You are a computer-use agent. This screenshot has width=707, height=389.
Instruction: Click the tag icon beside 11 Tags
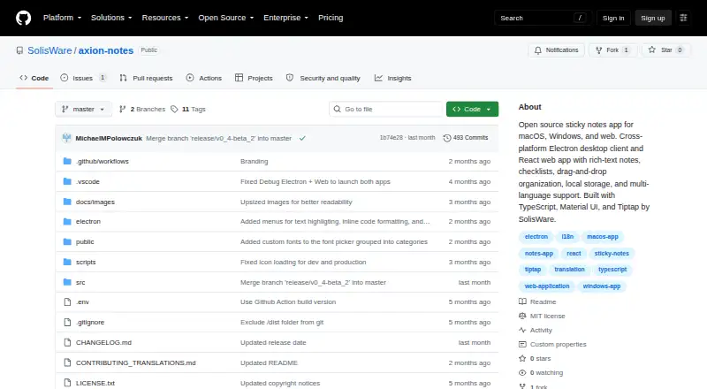[x=174, y=110]
